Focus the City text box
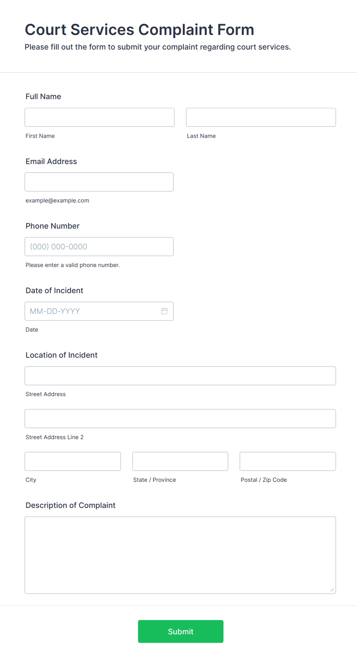This screenshot has width=357, height=662. [73, 461]
